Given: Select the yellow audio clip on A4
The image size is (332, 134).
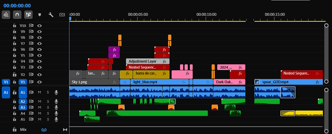Looking at the screenshot, I should click(x=309, y=113).
